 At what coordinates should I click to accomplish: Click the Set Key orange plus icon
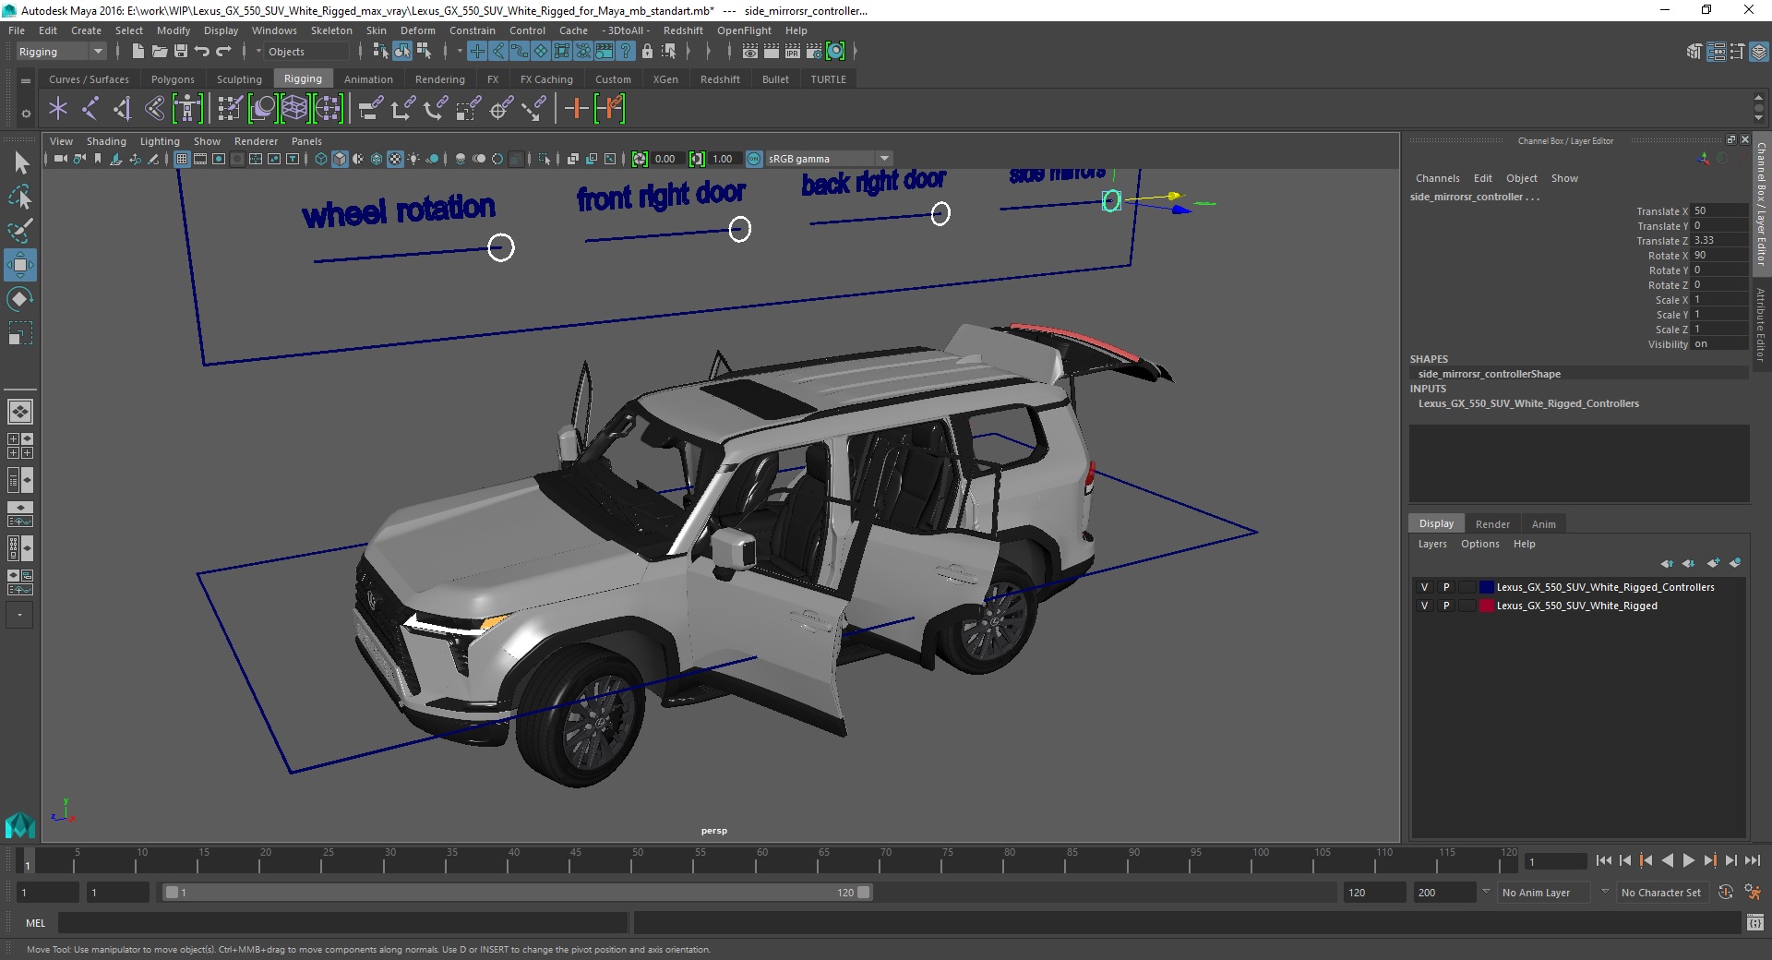coord(576,109)
